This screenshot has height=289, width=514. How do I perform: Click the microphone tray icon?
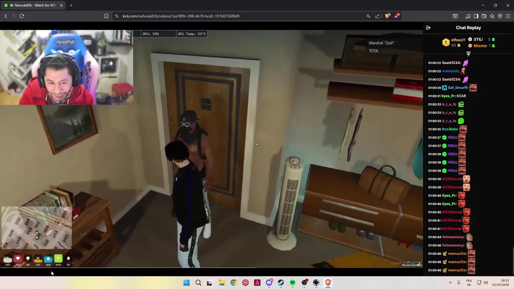(x=459, y=283)
